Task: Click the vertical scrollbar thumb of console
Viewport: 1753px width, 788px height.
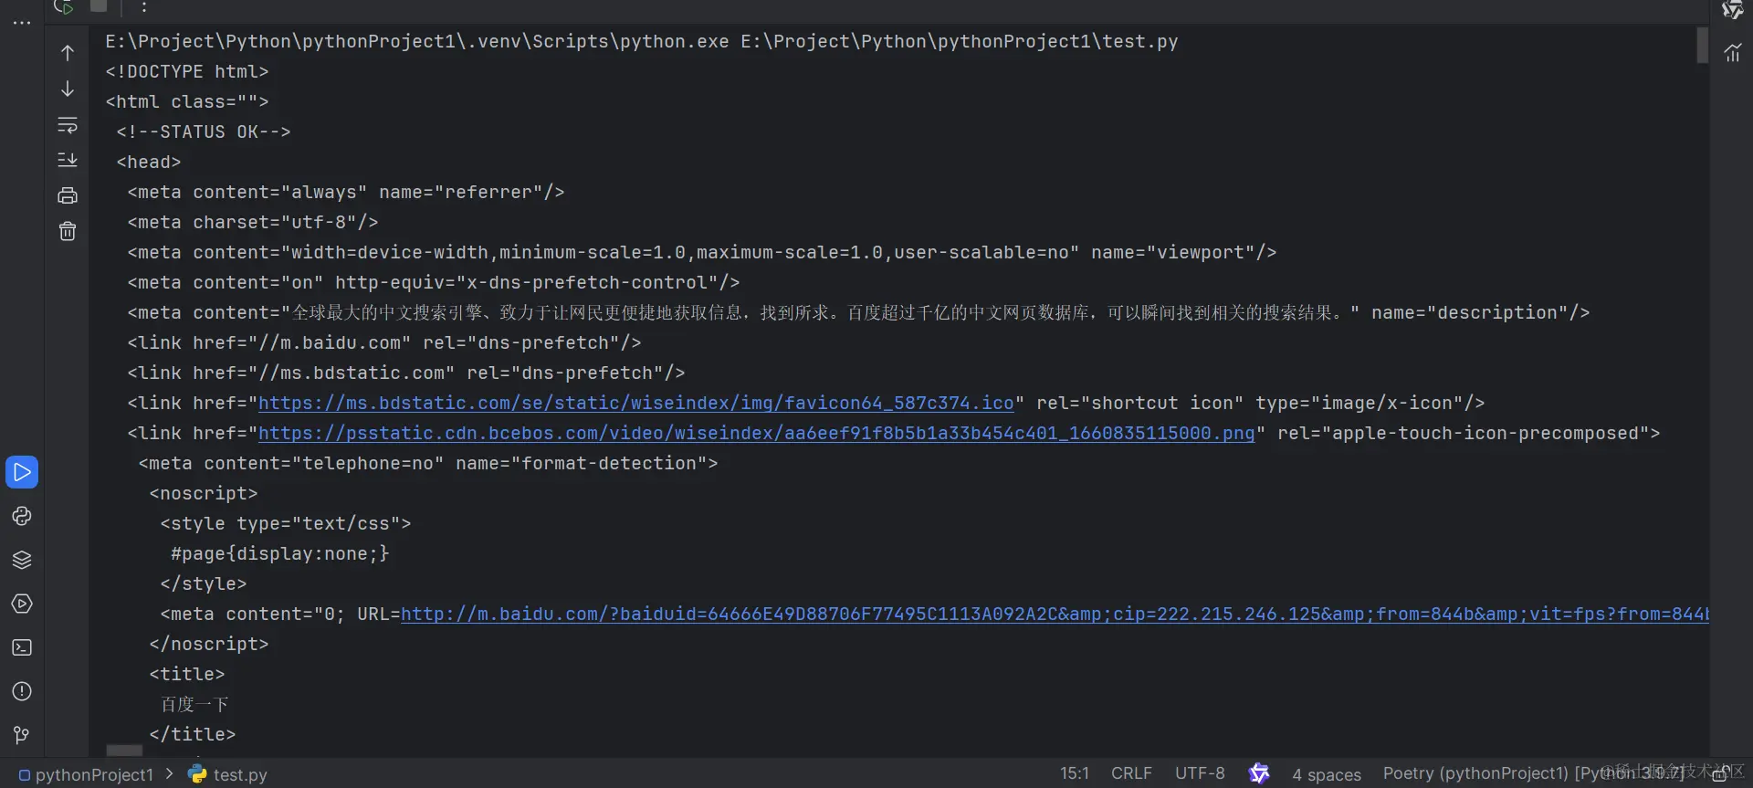Action: [x=1702, y=46]
